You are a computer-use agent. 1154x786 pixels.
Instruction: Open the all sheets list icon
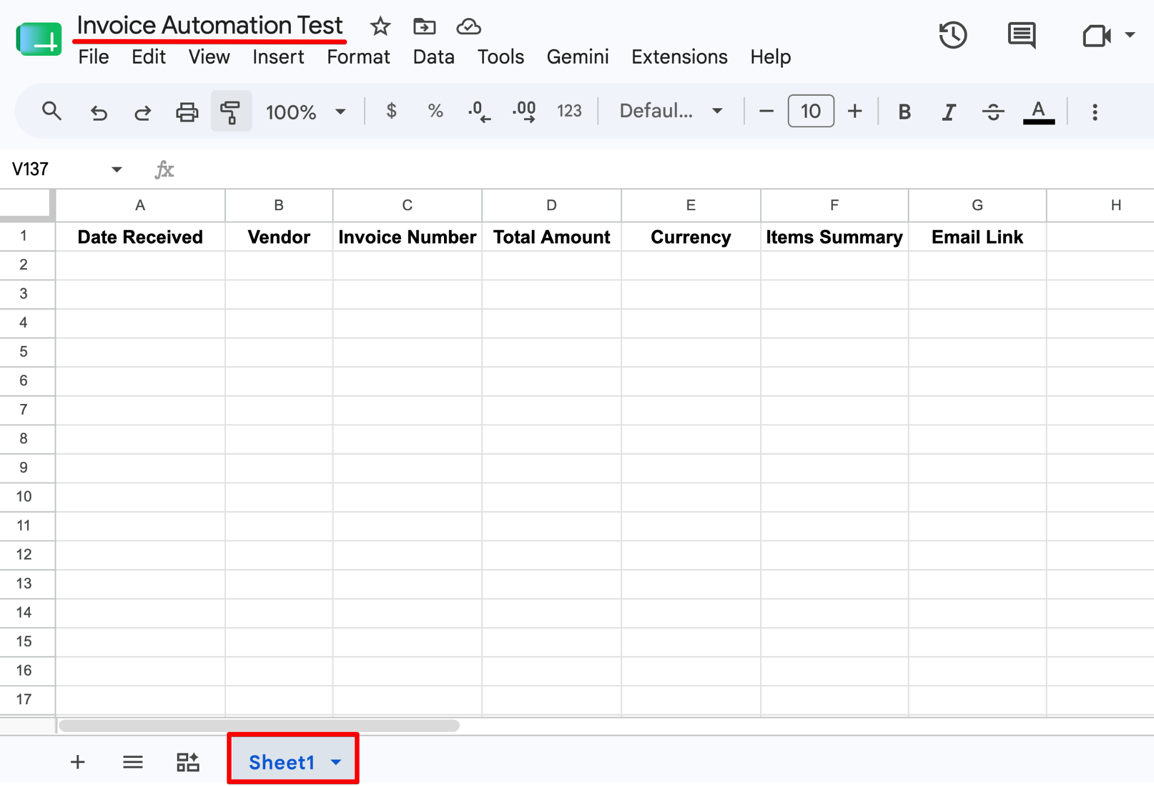[x=132, y=762]
